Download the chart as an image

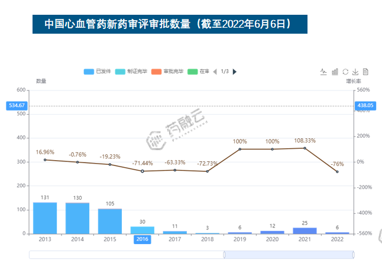(x=355, y=71)
